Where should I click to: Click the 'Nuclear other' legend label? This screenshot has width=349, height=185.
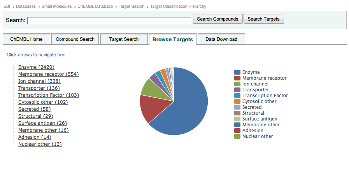(258, 136)
